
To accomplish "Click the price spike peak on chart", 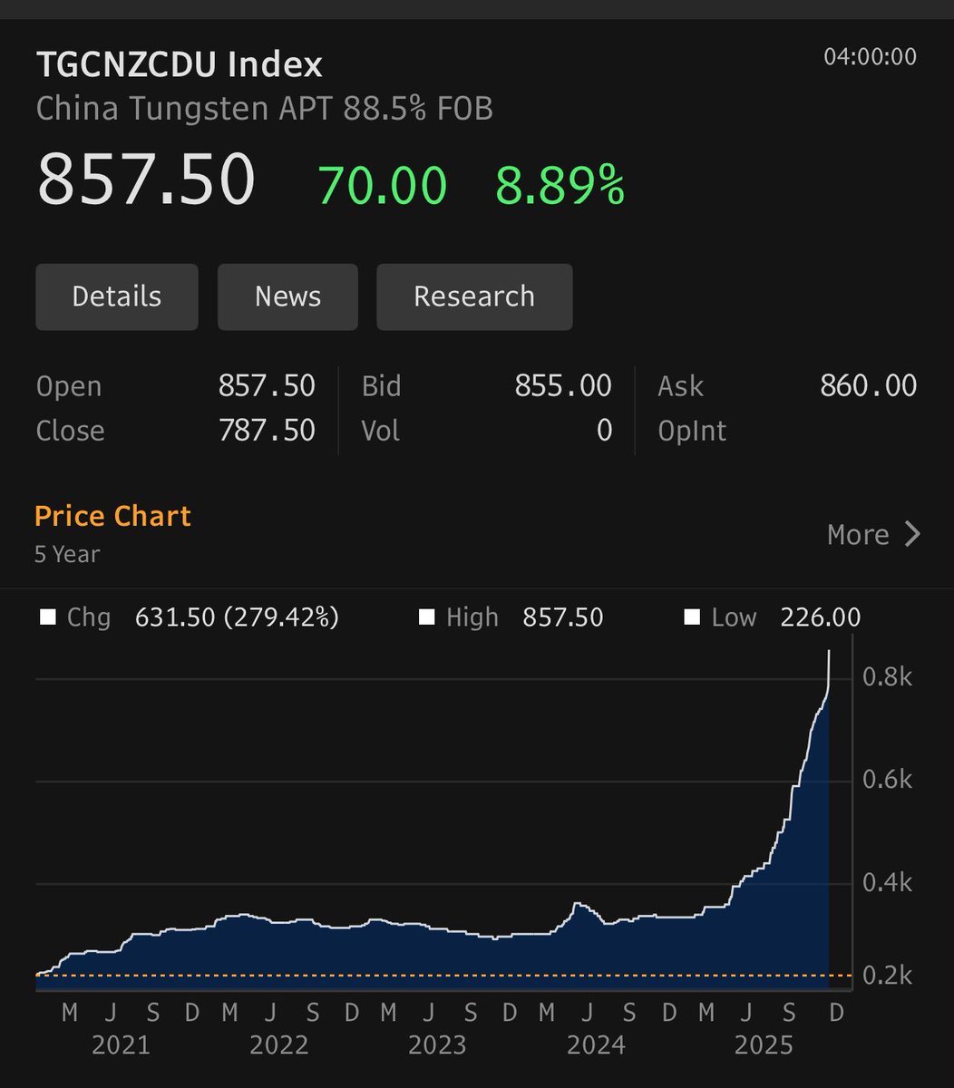I will point(829,653).
